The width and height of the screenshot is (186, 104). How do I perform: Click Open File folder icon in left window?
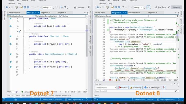pyautogui.click(x=22, y=7)
